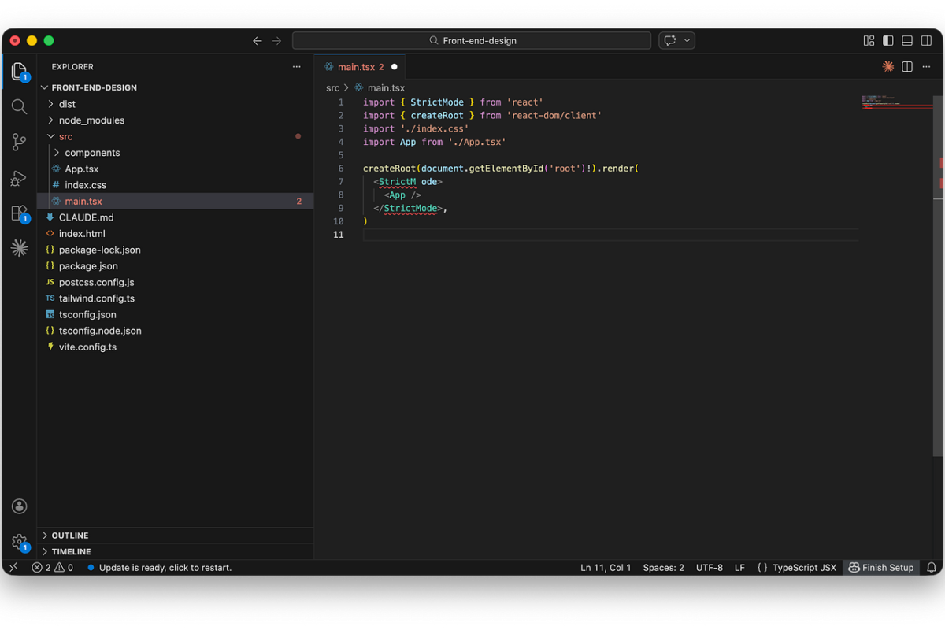The width and height of the screenshot is (945, 630).
Task: Open index.css in the file tree
Action: point(85,185)
